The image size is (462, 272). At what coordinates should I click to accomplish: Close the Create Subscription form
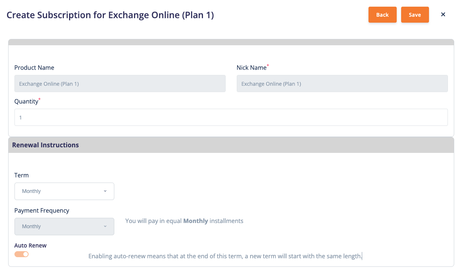(443, 14)
